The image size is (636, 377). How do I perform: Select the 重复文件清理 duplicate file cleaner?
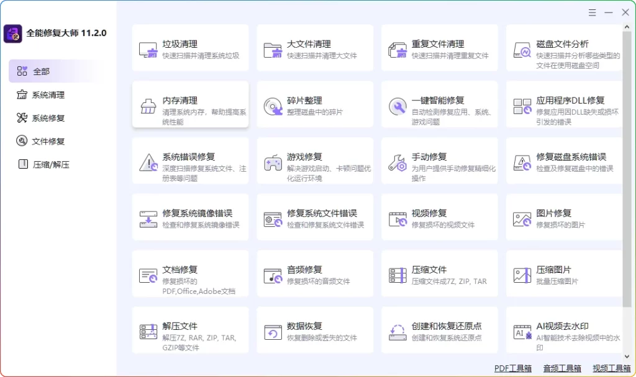(439, 48)
